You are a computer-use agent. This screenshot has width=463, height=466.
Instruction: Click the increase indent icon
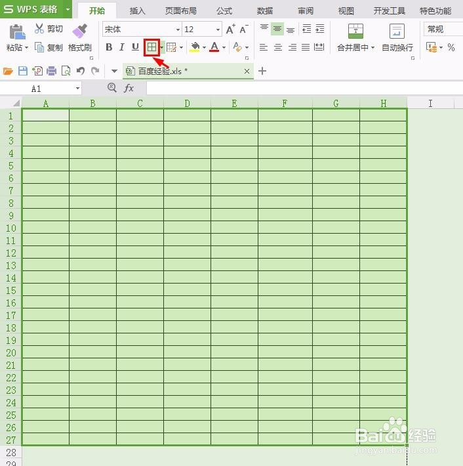[x=320, y=29]
